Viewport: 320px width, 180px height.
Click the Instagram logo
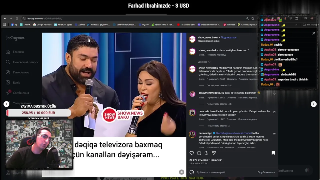tap(15, 38)
